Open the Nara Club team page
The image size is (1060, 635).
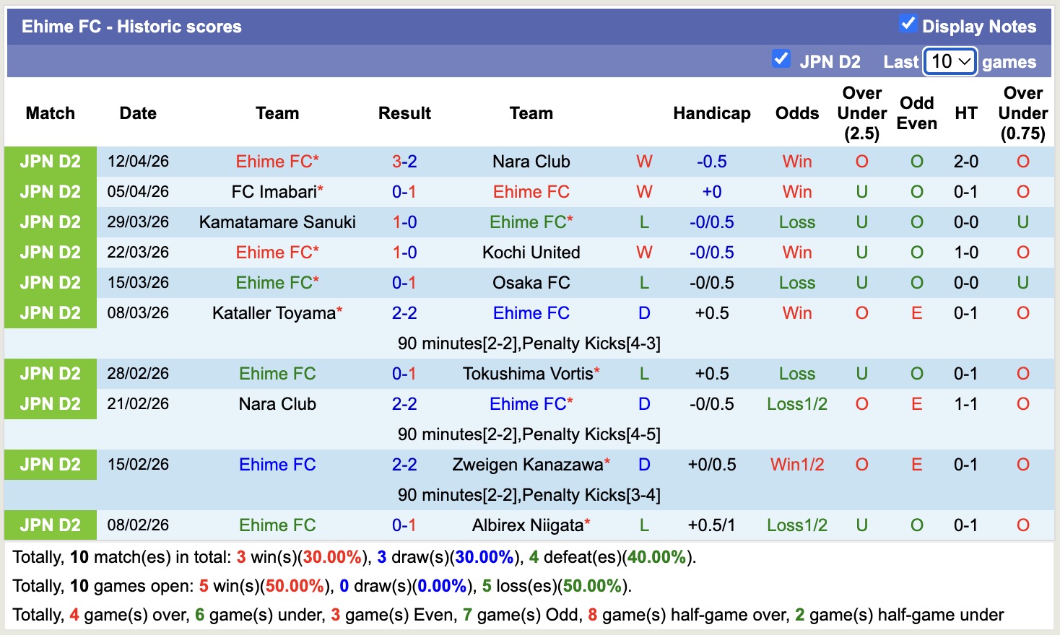(531, 161)
